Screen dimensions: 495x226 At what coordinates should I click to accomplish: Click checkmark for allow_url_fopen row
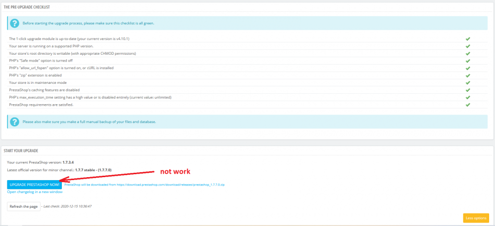pyautogui.click(x=468, y=68)
